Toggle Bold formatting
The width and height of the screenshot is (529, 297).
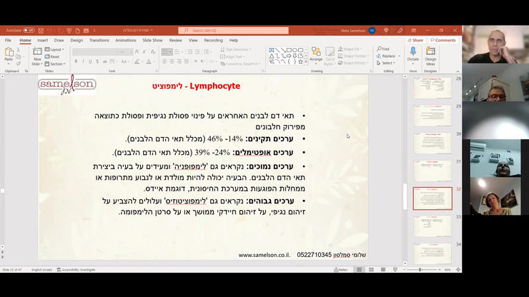click(76, 61)
